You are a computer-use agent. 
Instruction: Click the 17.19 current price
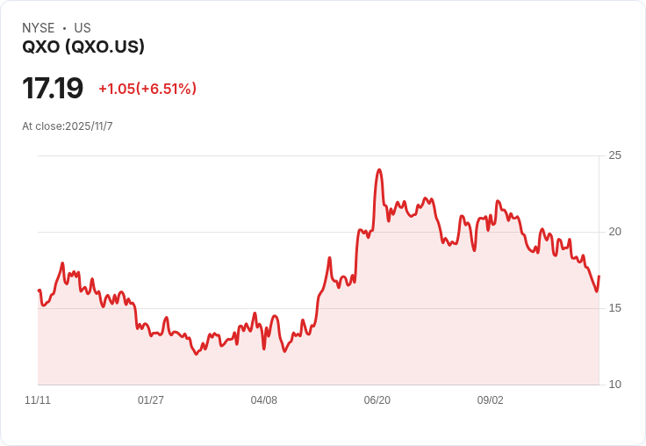coord(53,88)
